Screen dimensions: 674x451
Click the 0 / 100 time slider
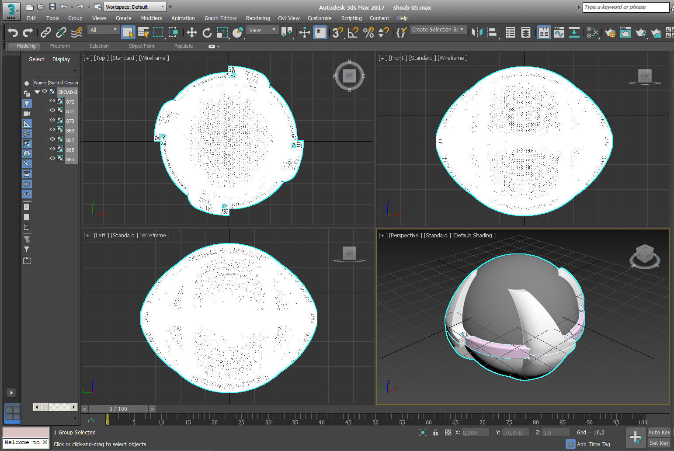[x=118, y=409]
